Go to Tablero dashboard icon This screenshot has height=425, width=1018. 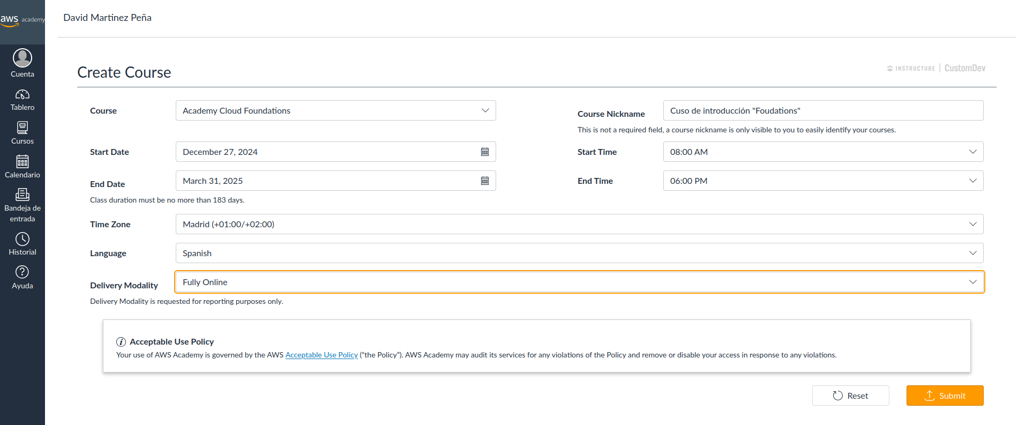point(23,95)
